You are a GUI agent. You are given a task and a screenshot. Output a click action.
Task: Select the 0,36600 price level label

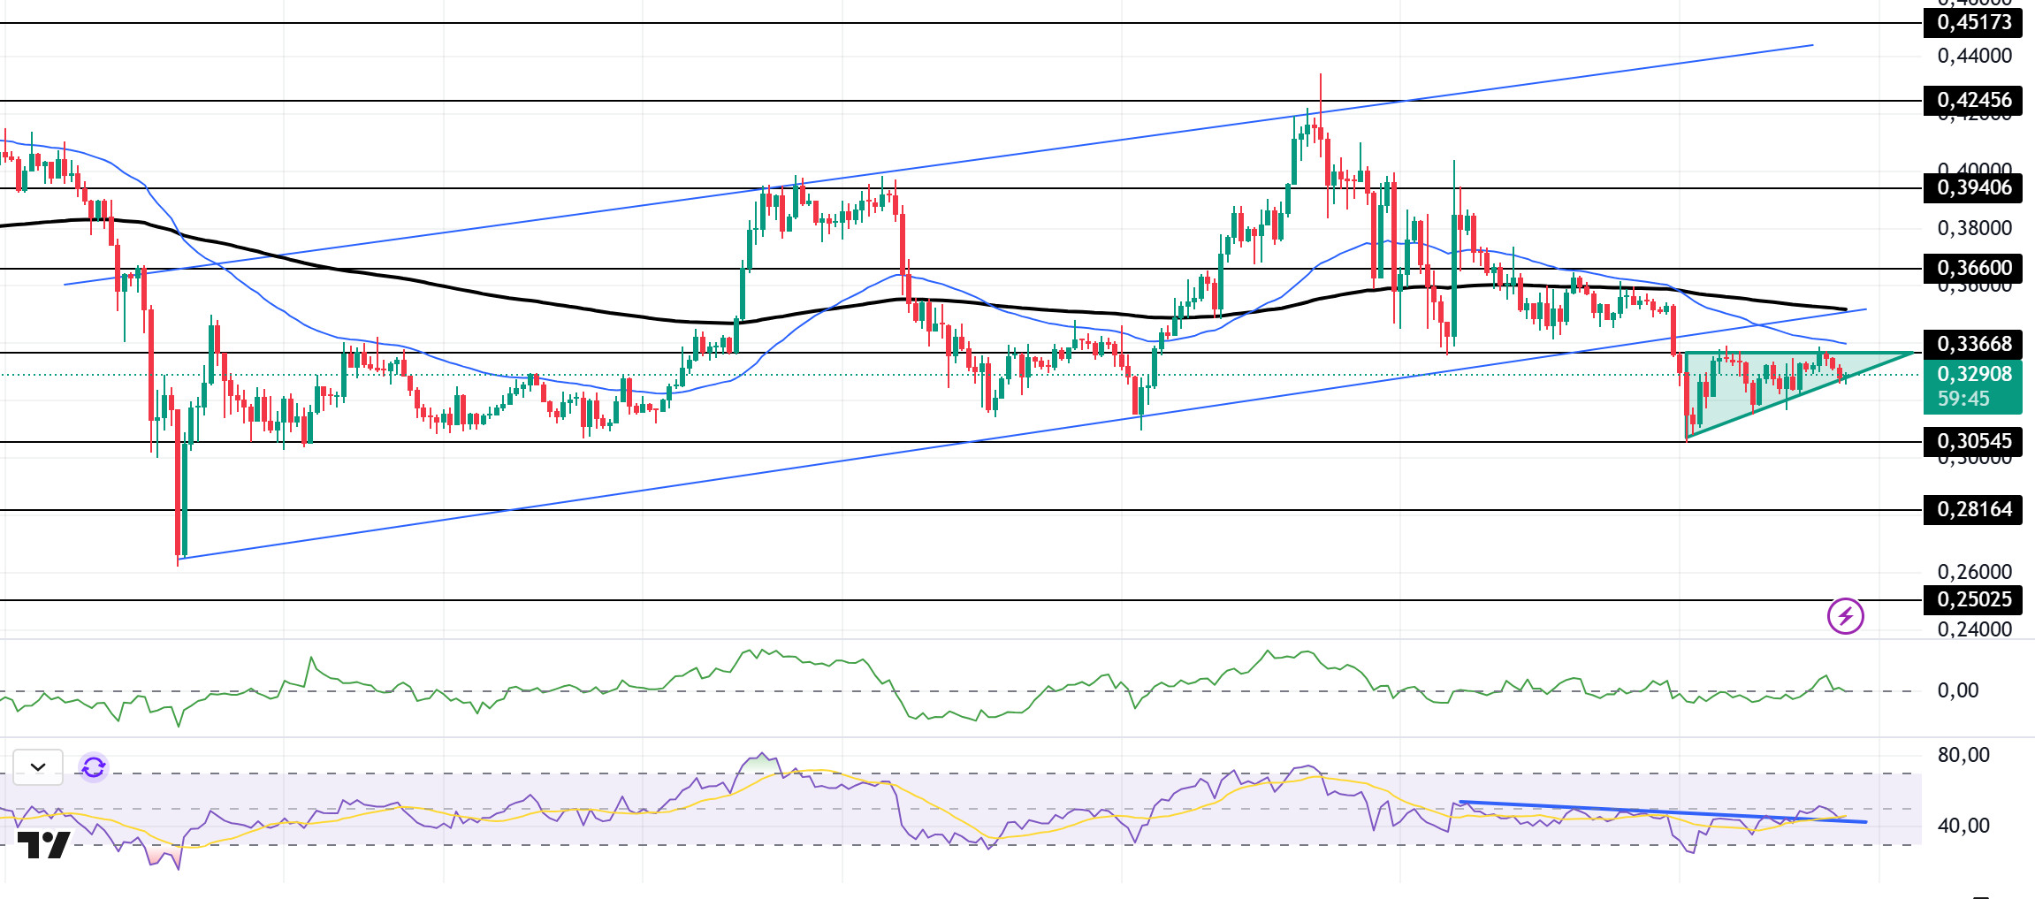[x=1973, y=268]
